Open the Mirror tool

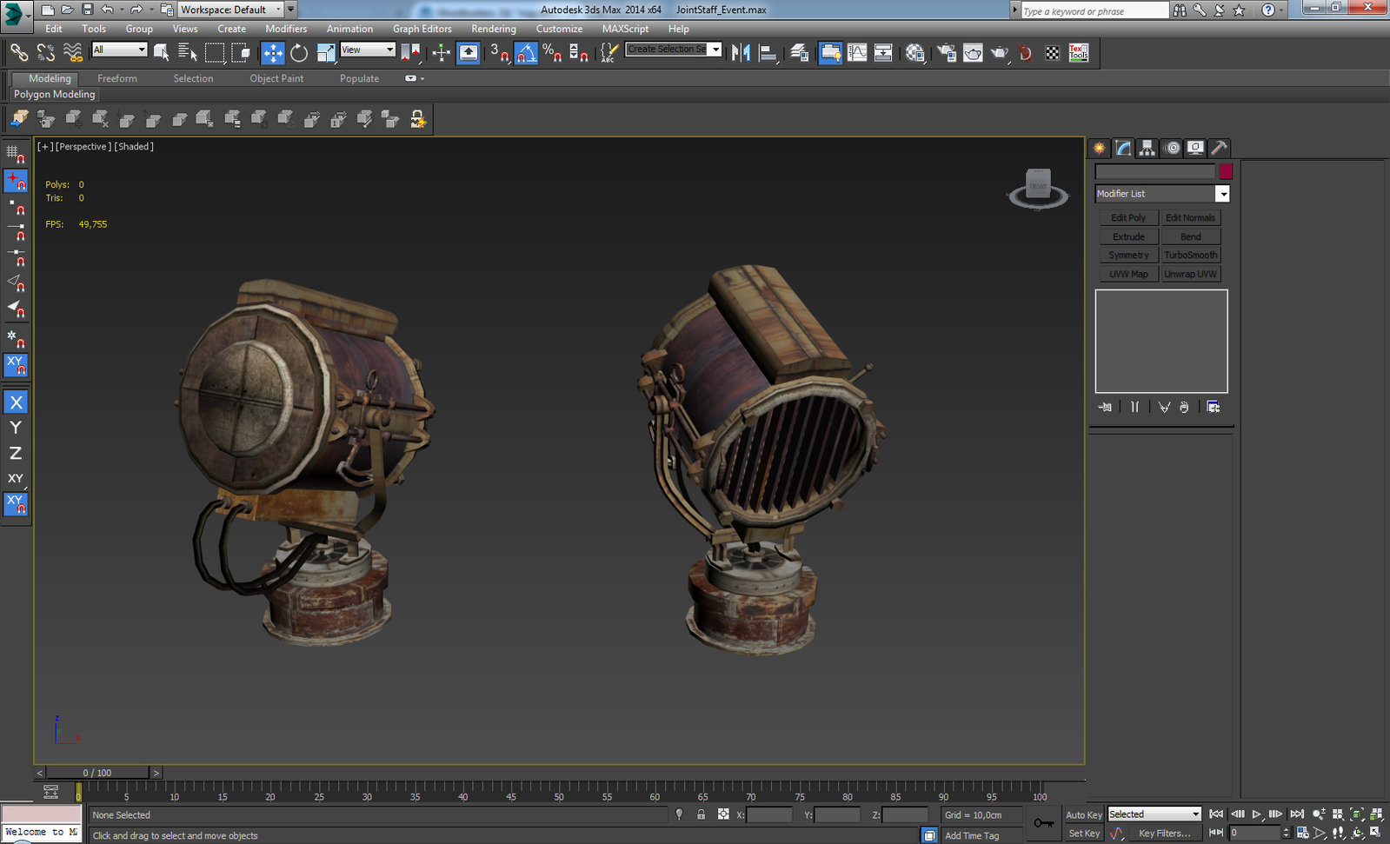pyautogui.click(x=741, y=53)
